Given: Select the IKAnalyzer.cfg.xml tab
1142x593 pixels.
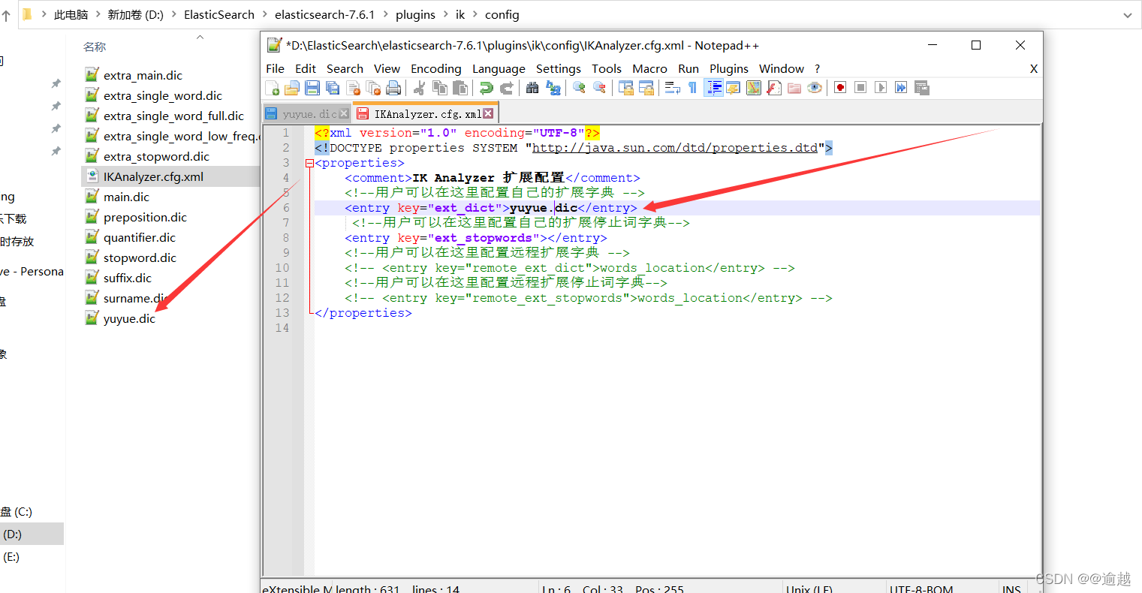Looking at the screenshot, I should [426, 114].
